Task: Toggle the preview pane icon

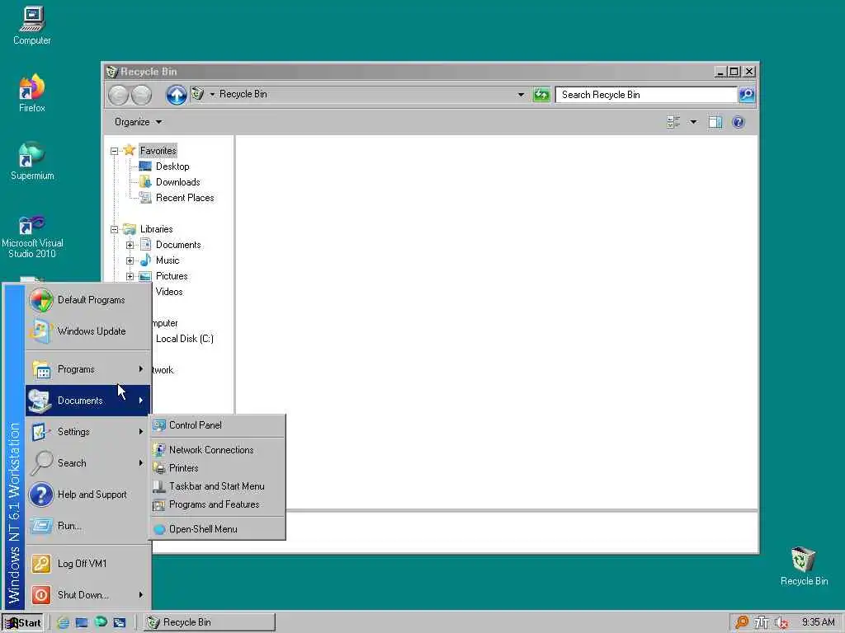Action: [715, 122]
